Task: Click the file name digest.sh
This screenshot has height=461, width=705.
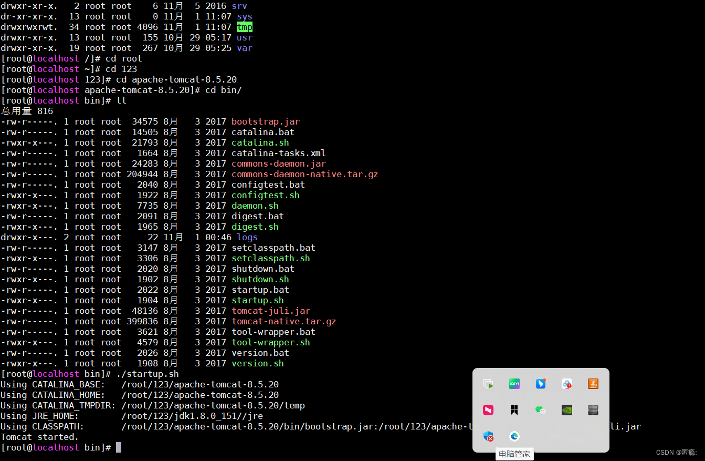Action: pyautogui.click(x=255, y=227)
